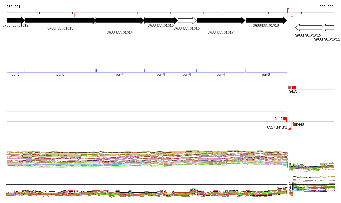Click the red D448 marker

(x=295, y=125)
